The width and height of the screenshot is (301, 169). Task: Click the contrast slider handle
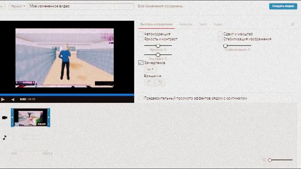[x=158, y=55]
